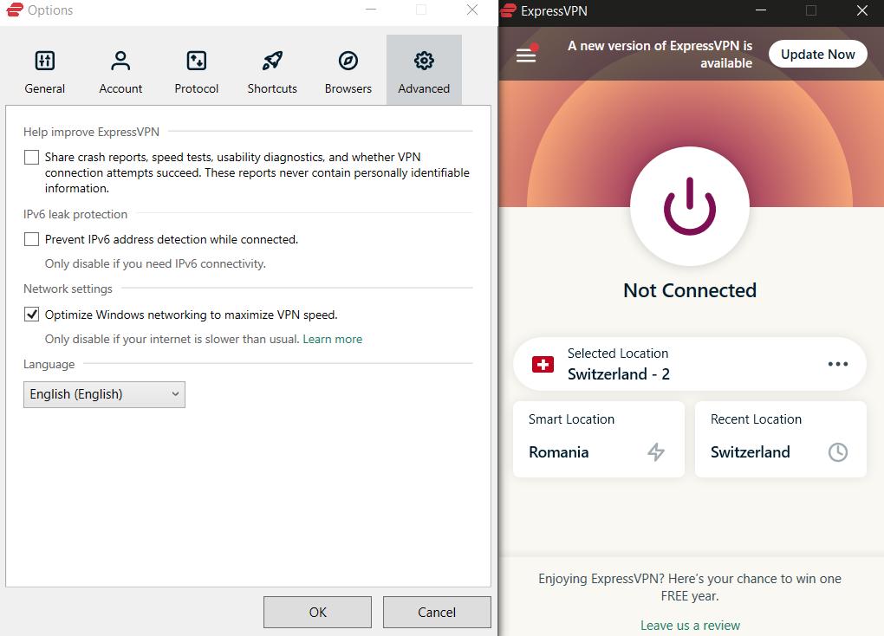Open the General settings tab icon
884x636 pixels.
click(x=44, y=61)
